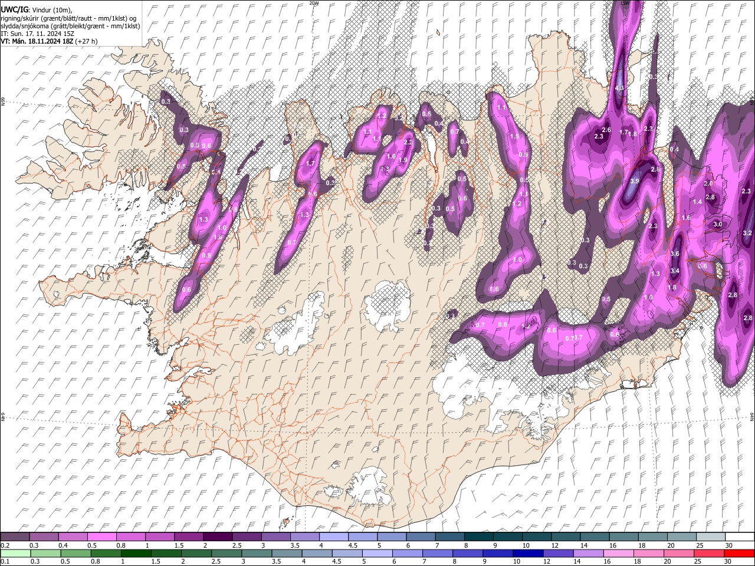Click the '3.2' value near the map's east edge

click(747, 233)
